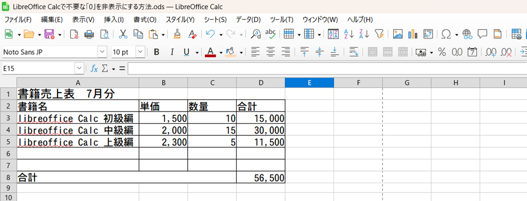The image size is (527, 201).
Task: Toggle Underline formatting
Action: pyautogui.click(x=187, y=52)
